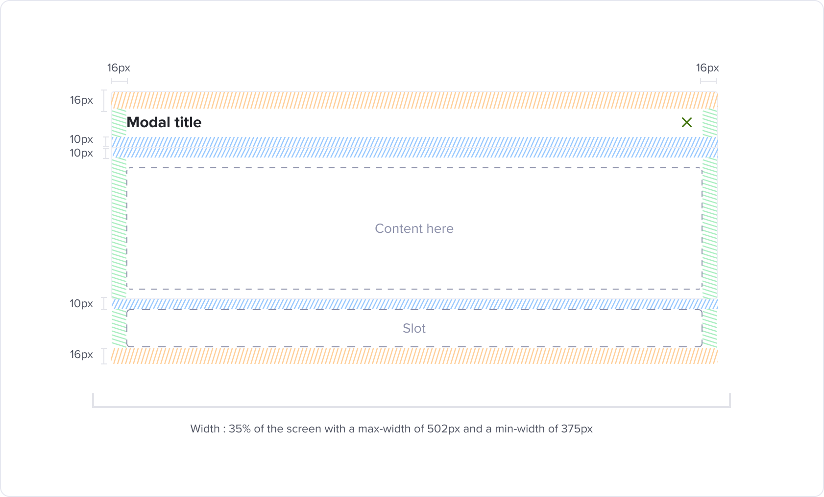Click green hatched strip left of Modal title
The width and height of the screenshot is (824, 497).
click(x=119, y=122)
